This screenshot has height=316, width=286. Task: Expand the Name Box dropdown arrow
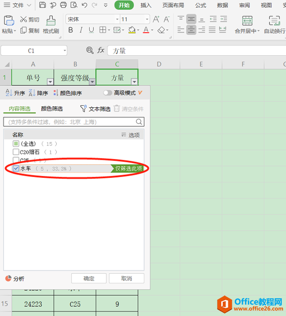coord(65,51)
